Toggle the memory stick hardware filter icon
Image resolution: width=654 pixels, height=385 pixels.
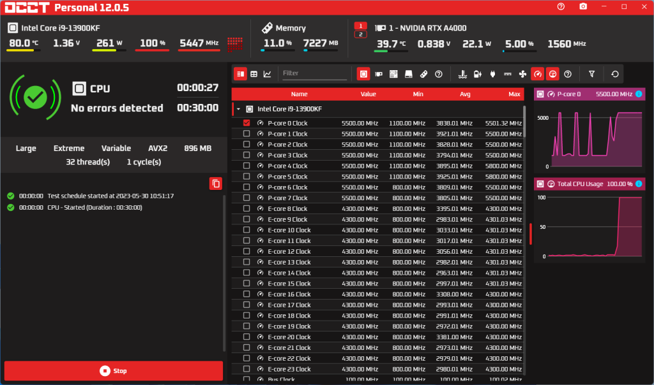423,74
